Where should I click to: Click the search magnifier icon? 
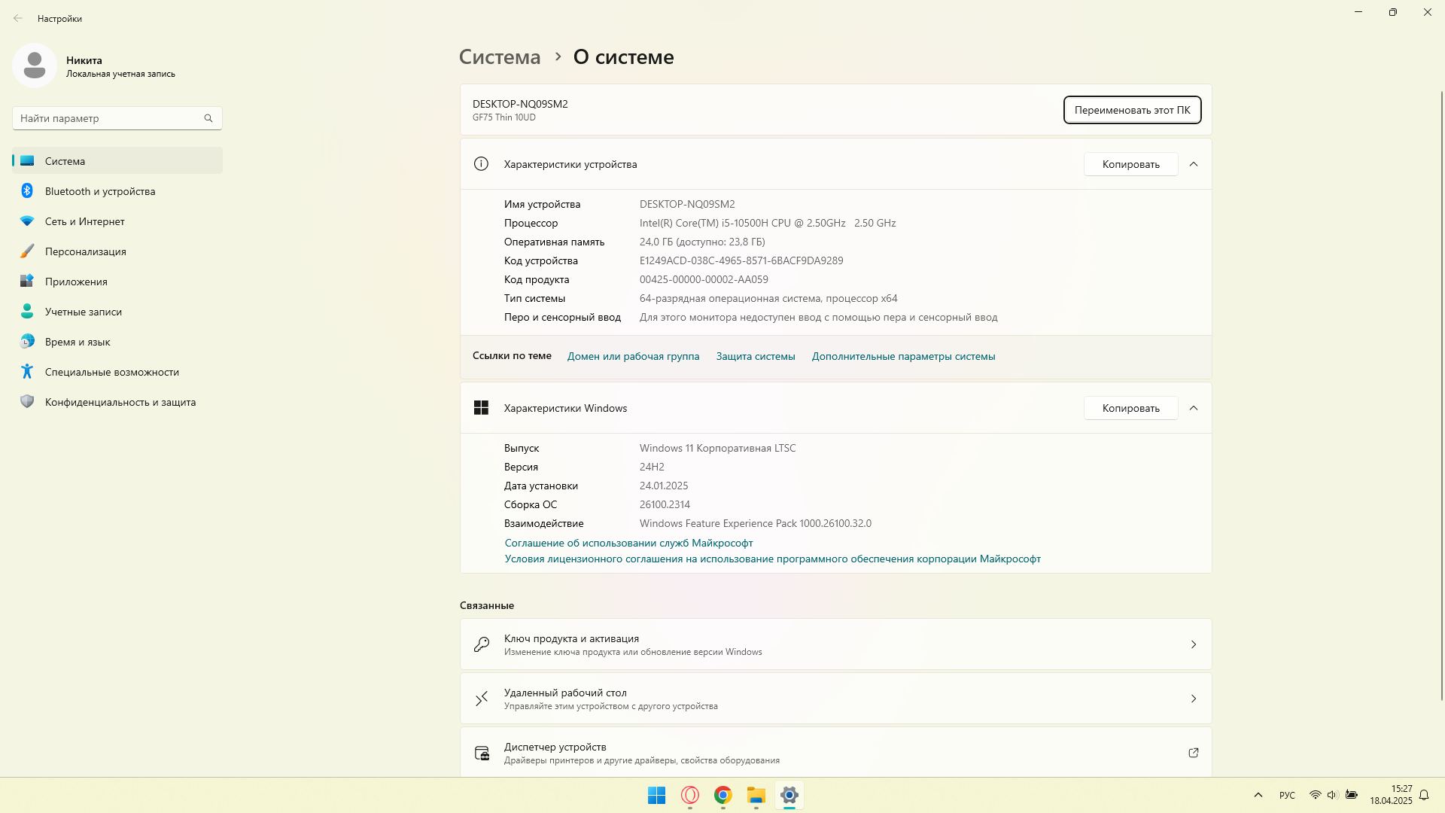click(x=208, y=118)
